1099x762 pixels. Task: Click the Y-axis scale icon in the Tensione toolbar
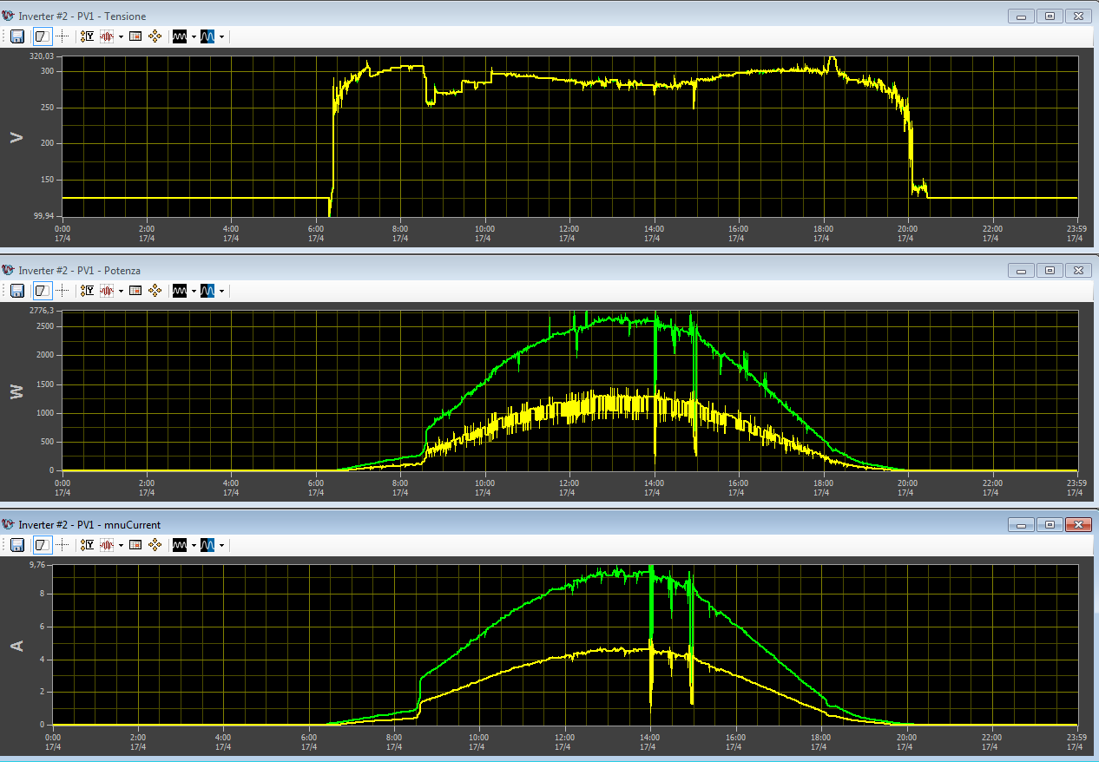click(x=89, y=36)
